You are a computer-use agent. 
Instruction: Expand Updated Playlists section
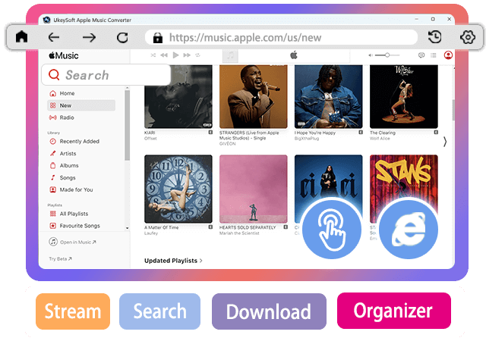click(173, 261)
